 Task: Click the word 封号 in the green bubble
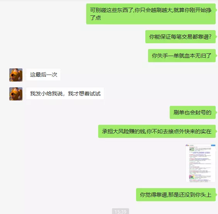tap(201, 112)
